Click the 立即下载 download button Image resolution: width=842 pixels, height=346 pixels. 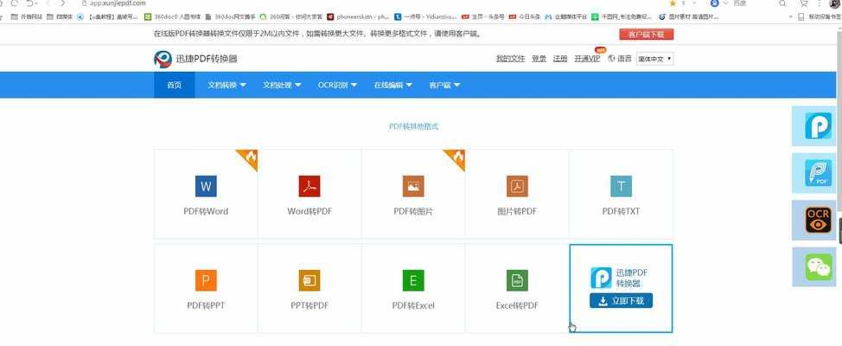pyautogui.click(x=622, y=301)
